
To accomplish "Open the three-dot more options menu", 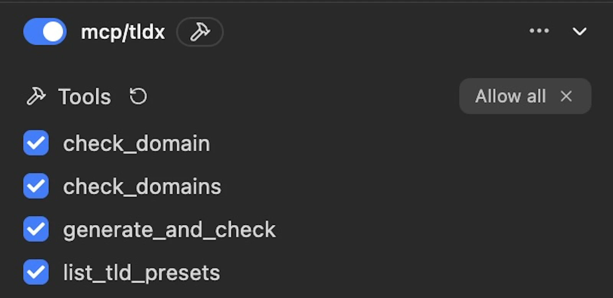I will pos(539,31).
